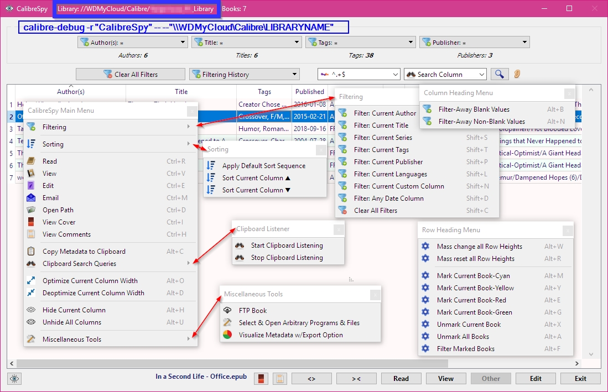Click sort icon for Apply Default Sort Sequence

[x=211, y=165]
